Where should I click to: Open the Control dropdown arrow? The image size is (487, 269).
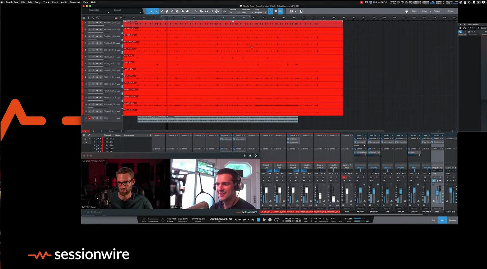[x=141, y=13]
